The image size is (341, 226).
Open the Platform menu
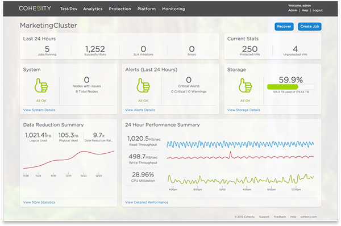click(147, 9)
